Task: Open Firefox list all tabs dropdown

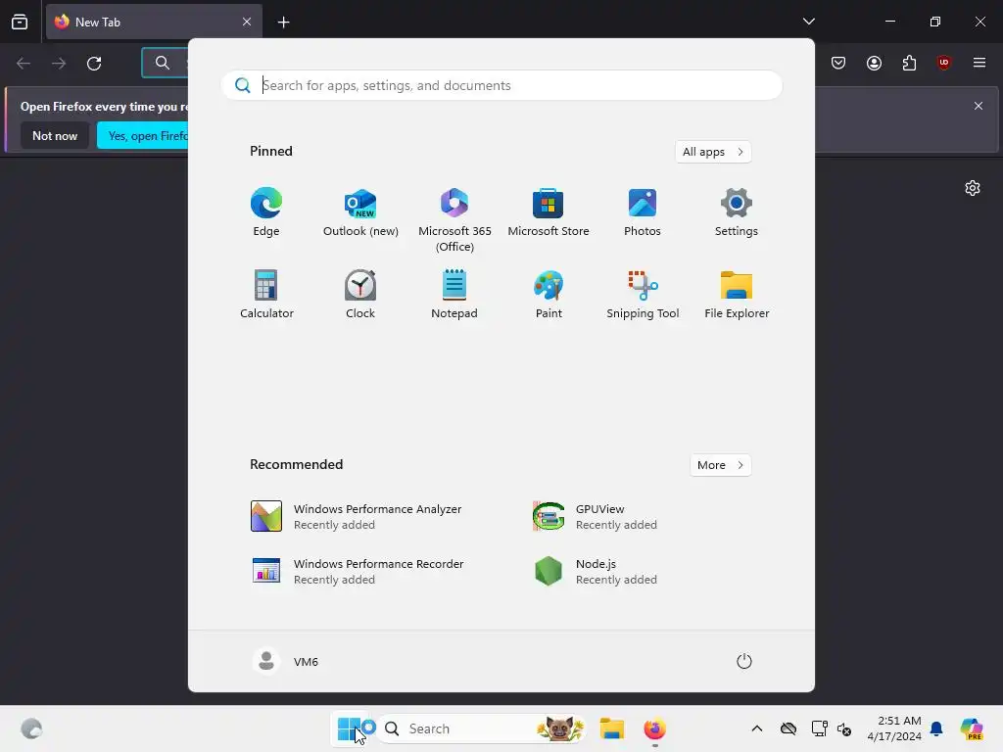Action: pos(808,22)
